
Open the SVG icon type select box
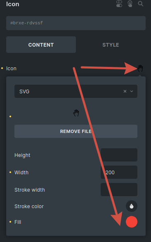point(76,91)
